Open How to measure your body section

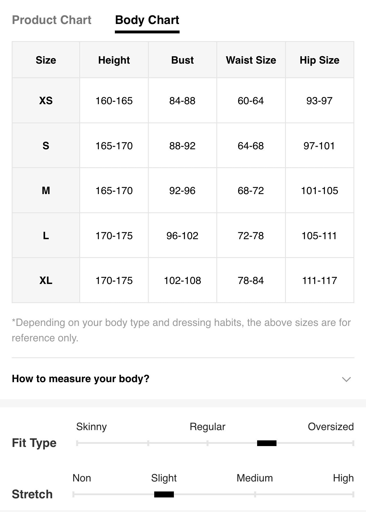tap(183, 379)
